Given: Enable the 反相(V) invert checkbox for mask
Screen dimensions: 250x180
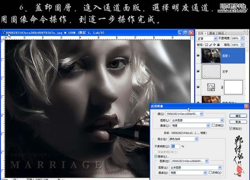Looking at the screenshot, I should [210, 172].
